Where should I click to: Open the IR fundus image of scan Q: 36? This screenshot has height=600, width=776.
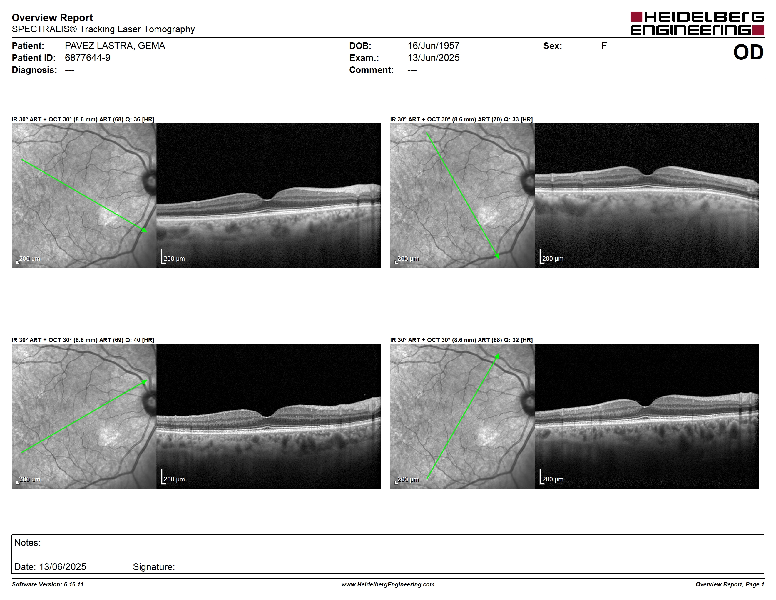[x=84, y=196]
